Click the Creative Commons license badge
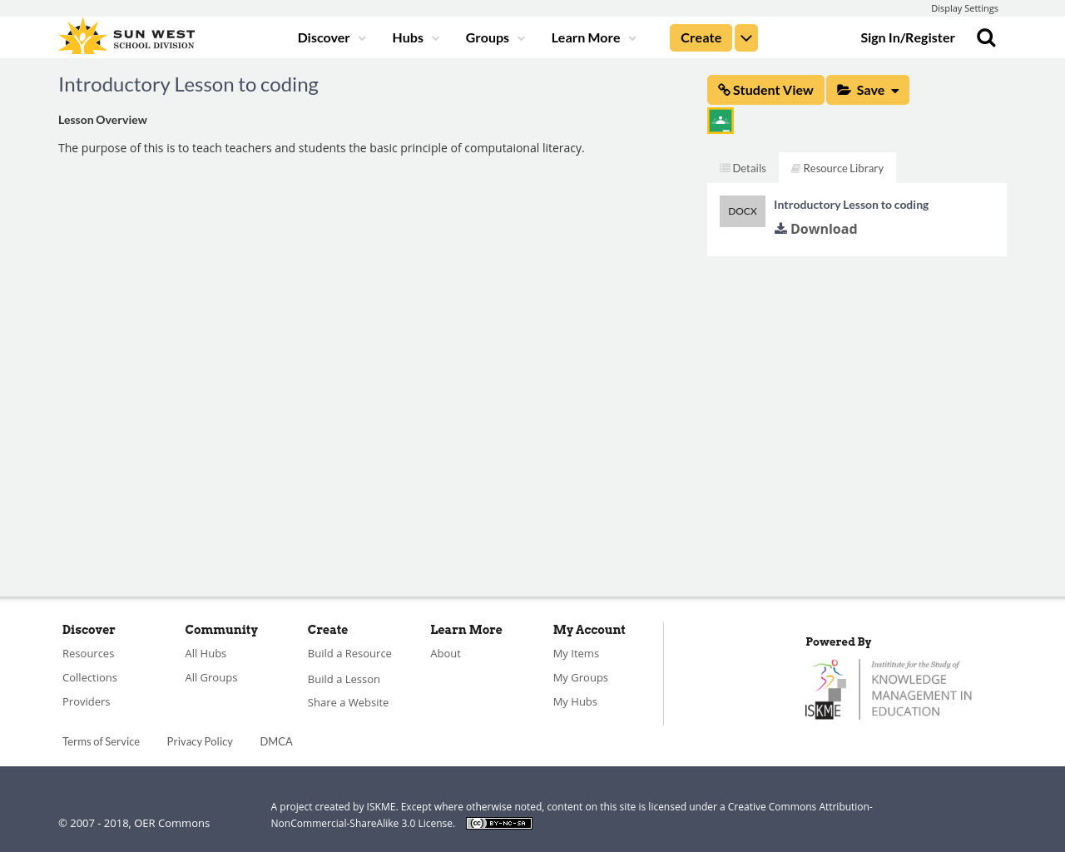The width and height of the screenshot is (1065, 852). tap(498, 822)
